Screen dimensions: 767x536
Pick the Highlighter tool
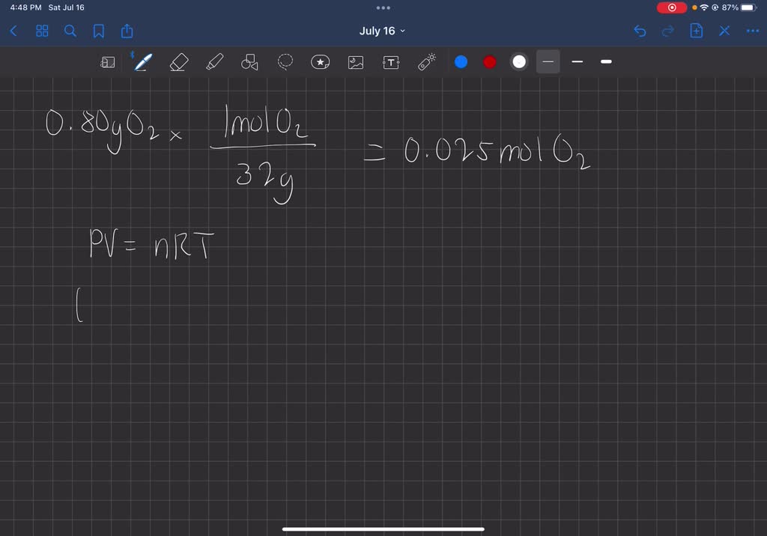[x=214, y=62]
